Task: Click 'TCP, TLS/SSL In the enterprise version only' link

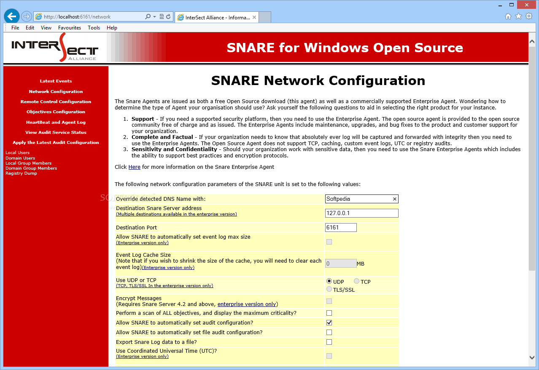Action: (164, 286)
